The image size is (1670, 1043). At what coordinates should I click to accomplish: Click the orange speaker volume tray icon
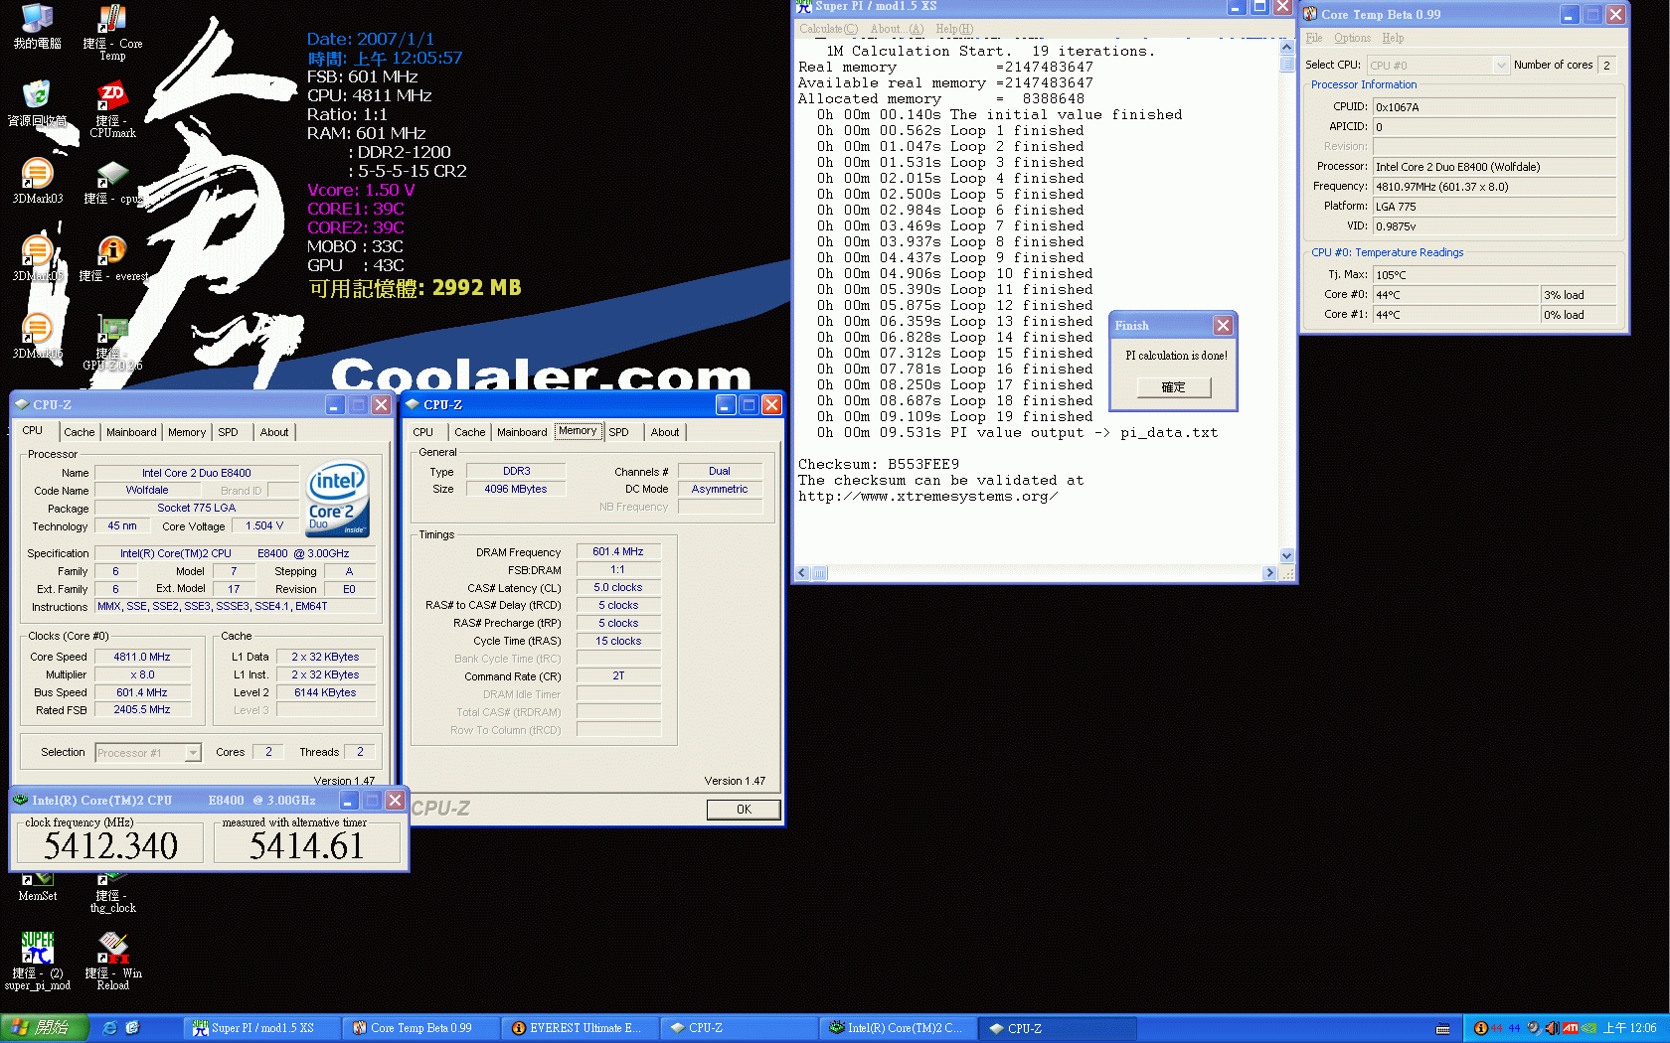point(1552,1028)
